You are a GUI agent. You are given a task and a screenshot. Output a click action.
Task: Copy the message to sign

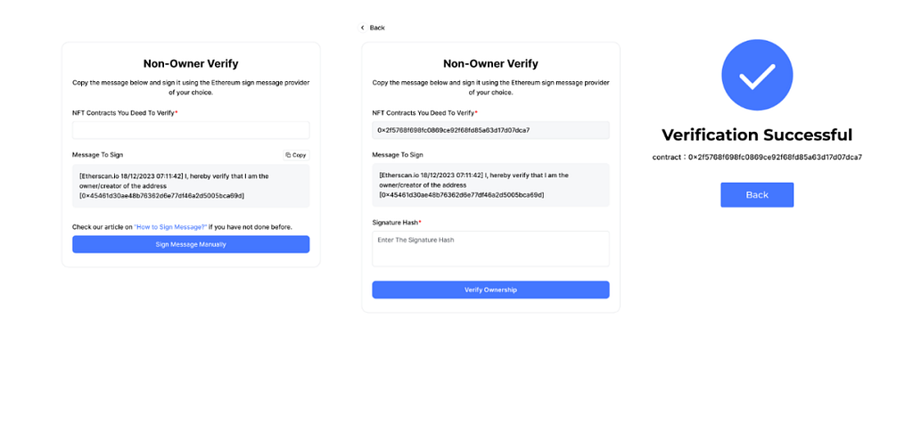(x=296, y=155)
